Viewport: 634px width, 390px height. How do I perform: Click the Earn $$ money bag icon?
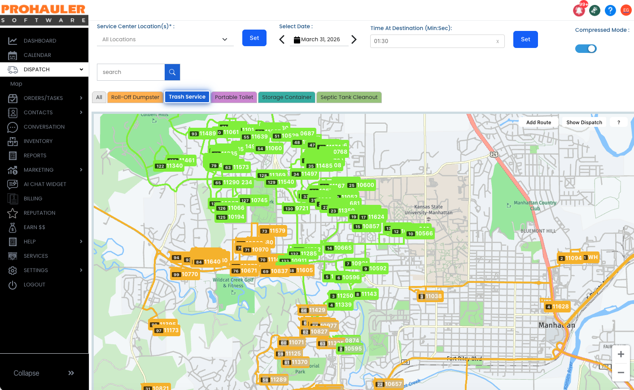tap(13, 227)
